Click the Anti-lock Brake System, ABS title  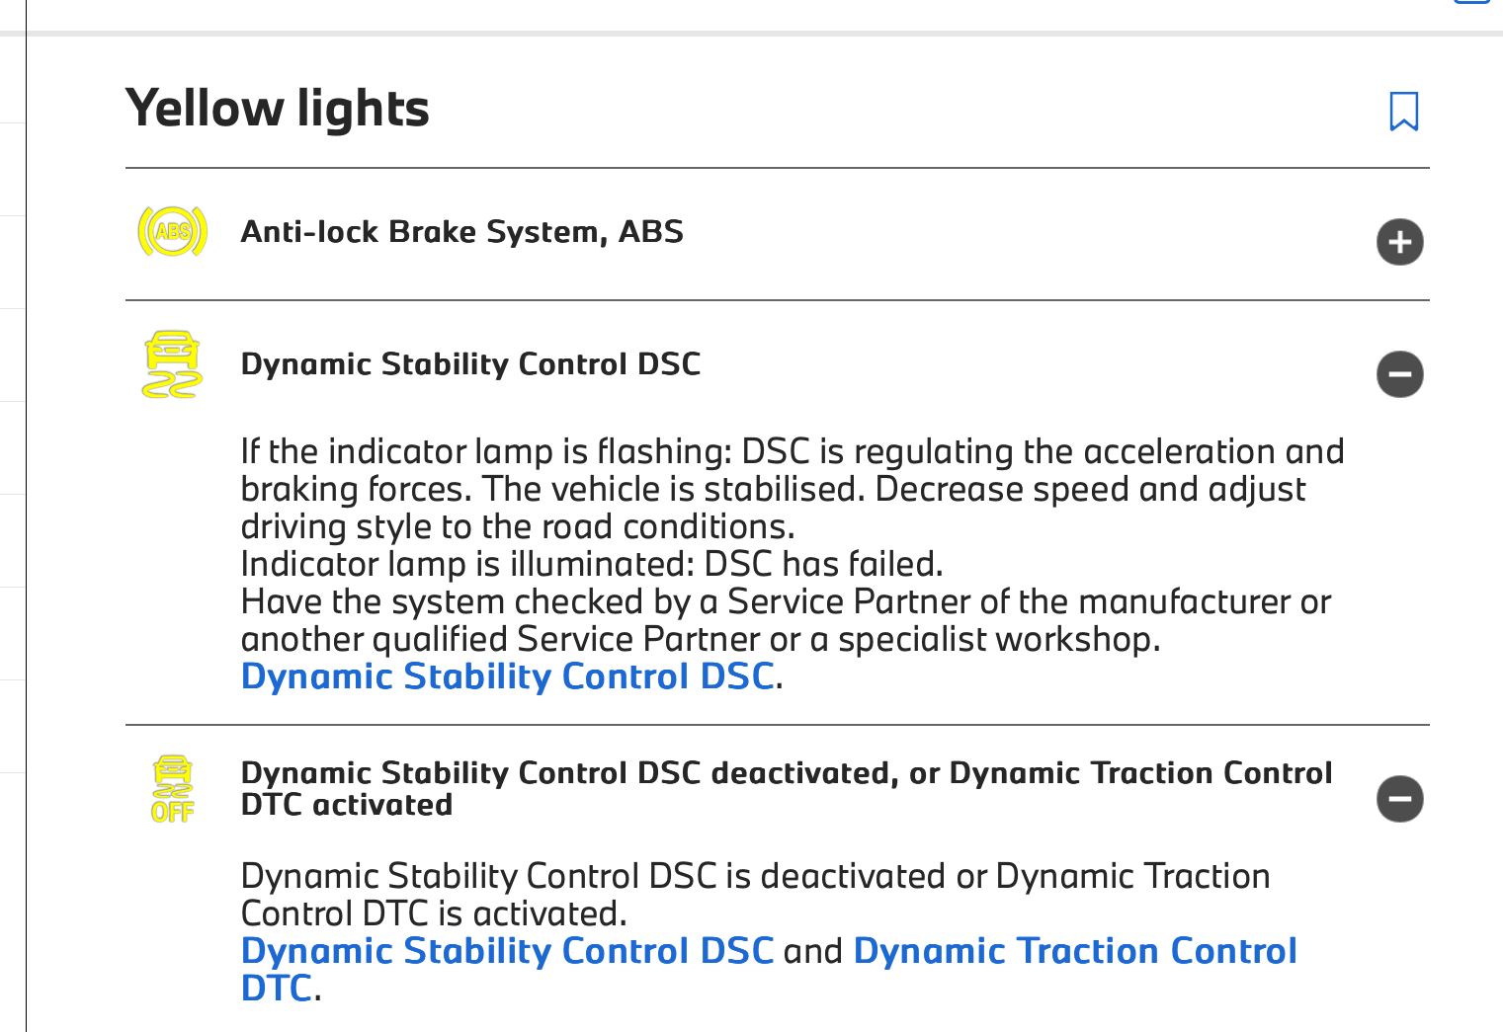[461, 232]
